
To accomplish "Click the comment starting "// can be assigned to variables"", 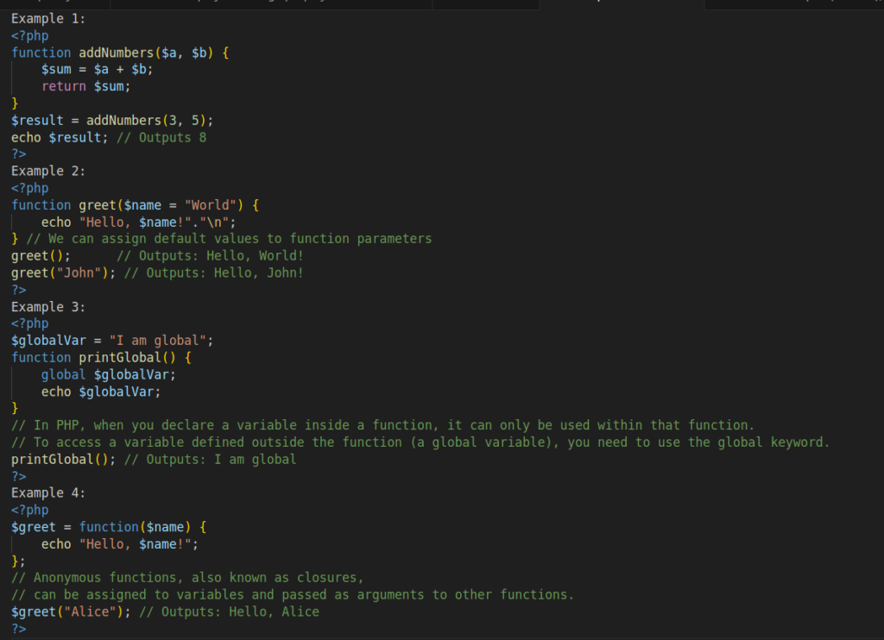I will point(293,595).
